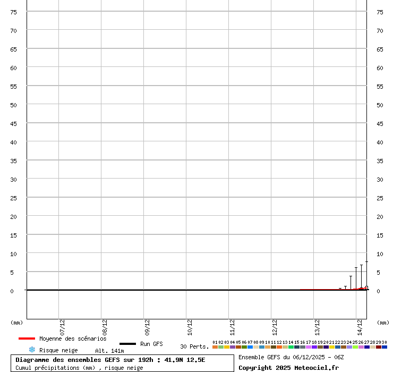393x372 pixels.
Task: Click the snowflake snow risk icon
Action: (32, 350)
